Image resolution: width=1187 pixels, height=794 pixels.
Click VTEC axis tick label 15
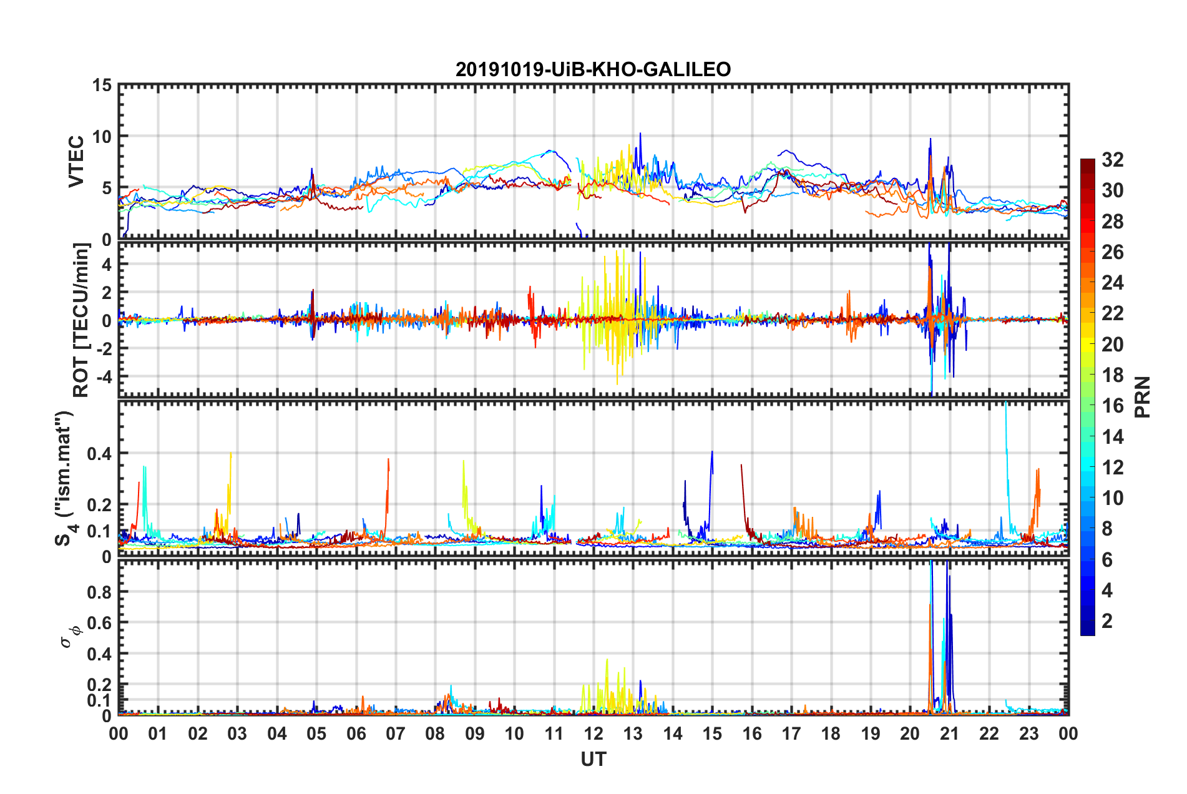102,85
